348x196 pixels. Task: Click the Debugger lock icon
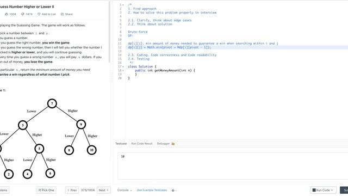[x=173, y=144]
